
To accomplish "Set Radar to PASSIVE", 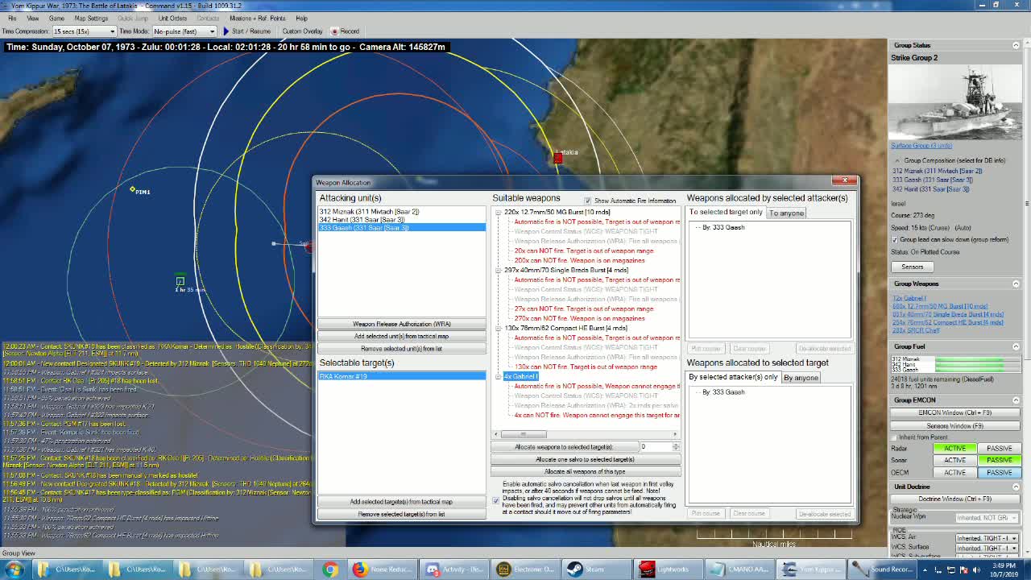I will [x=999, y=448].
